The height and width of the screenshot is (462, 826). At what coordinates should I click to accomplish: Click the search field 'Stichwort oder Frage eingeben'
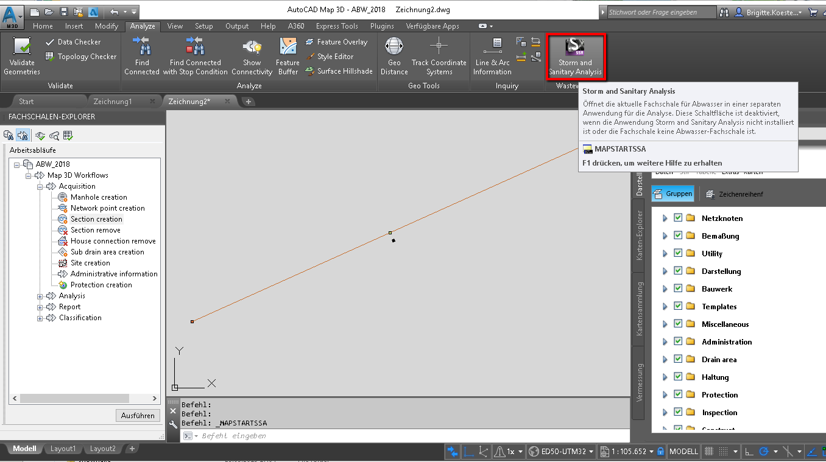click(x=662, y=12)
